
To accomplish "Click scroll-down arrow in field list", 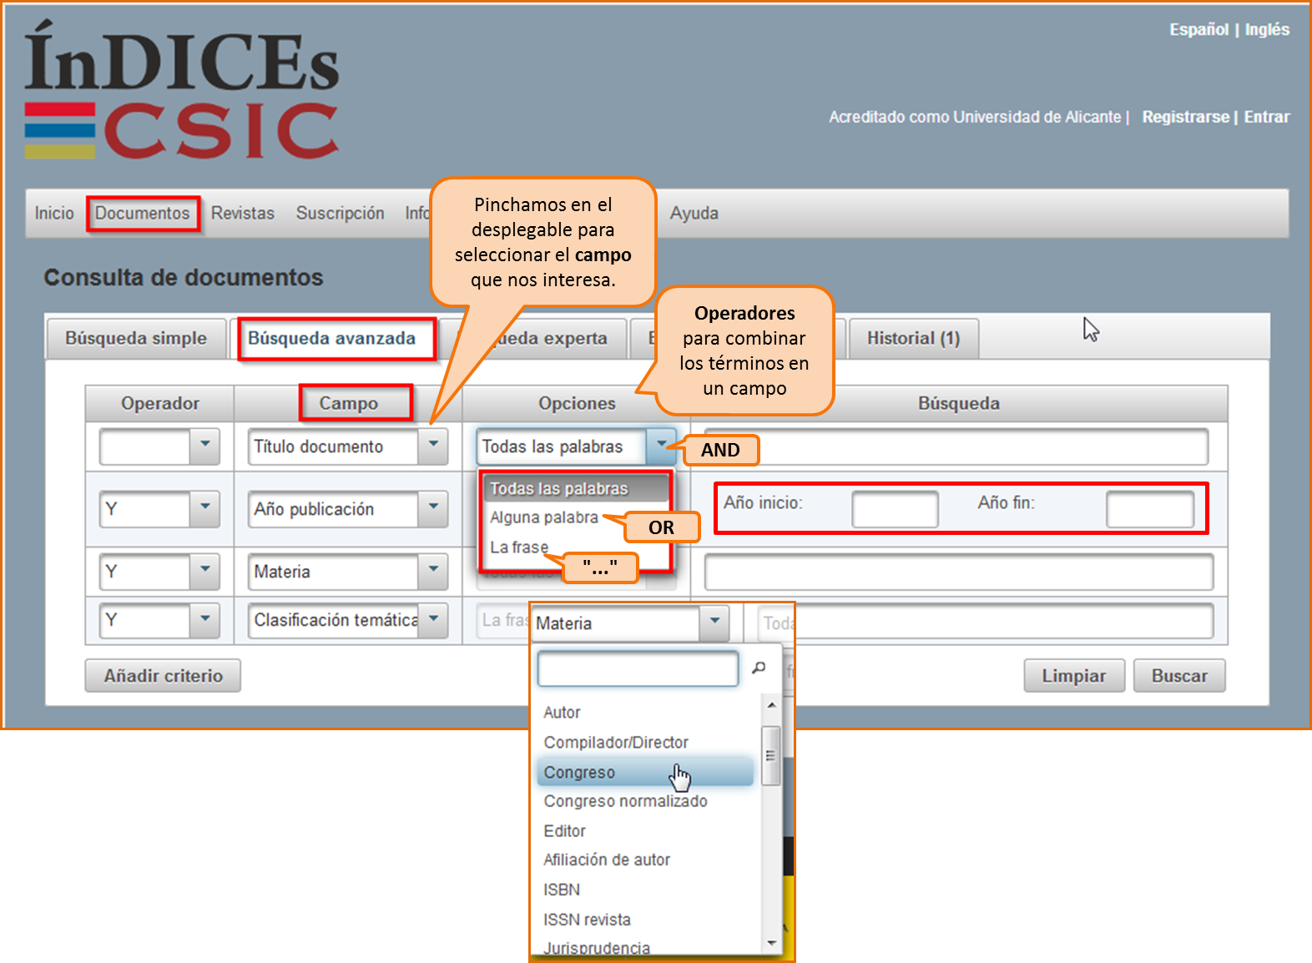I will 771,943.
